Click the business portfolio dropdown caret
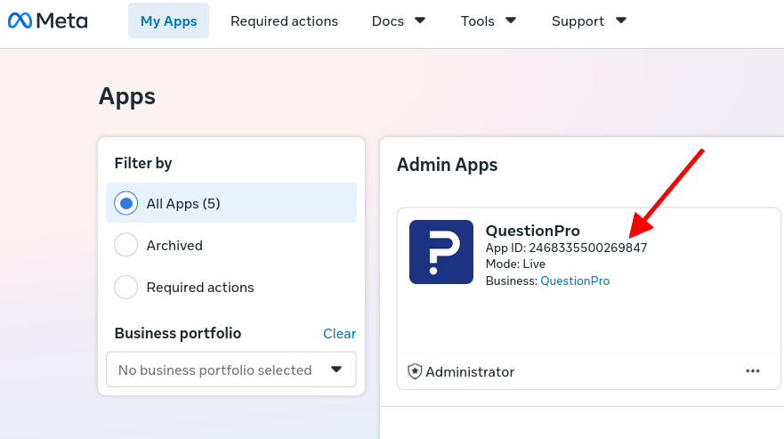Image resolution: width=784 pixels, height=439 pixels. tap(336, 370)
